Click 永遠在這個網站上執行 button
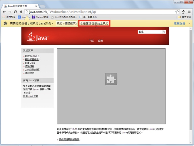This screenshot has width=194, height=146. tap(94, 23)
